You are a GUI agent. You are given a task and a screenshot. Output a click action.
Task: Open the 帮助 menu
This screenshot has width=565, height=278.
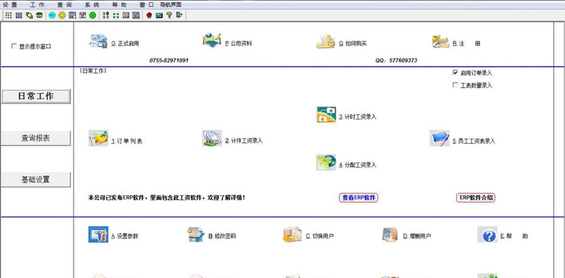[x=119, y=4]
